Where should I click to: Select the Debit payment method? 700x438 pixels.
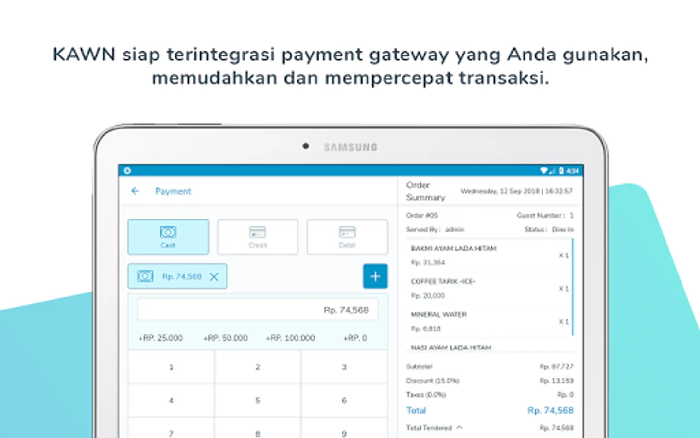pyautogui.click(x=347, y=237)
